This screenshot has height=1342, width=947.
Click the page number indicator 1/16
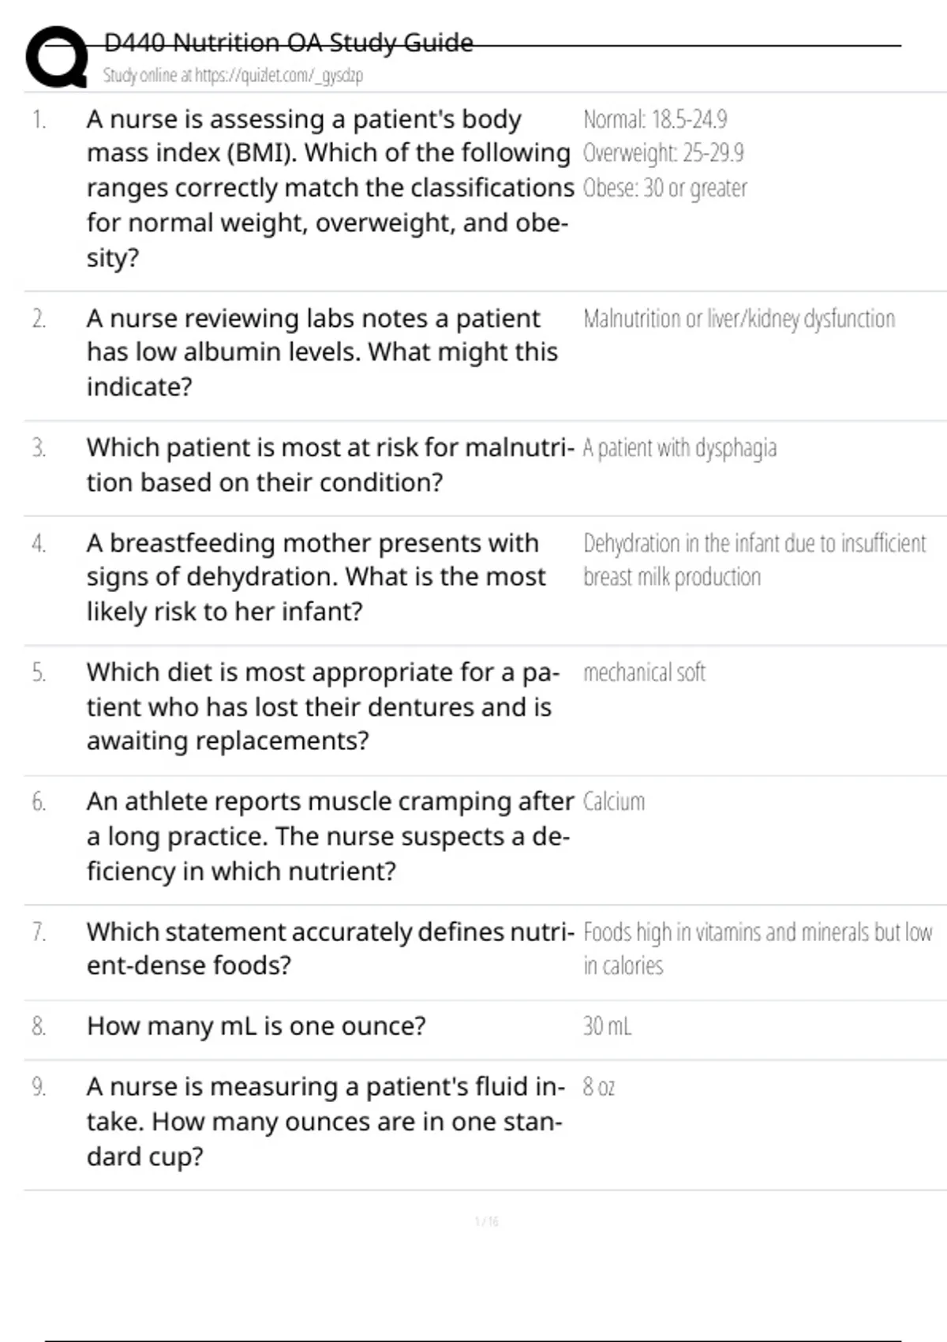point(486,1222)
